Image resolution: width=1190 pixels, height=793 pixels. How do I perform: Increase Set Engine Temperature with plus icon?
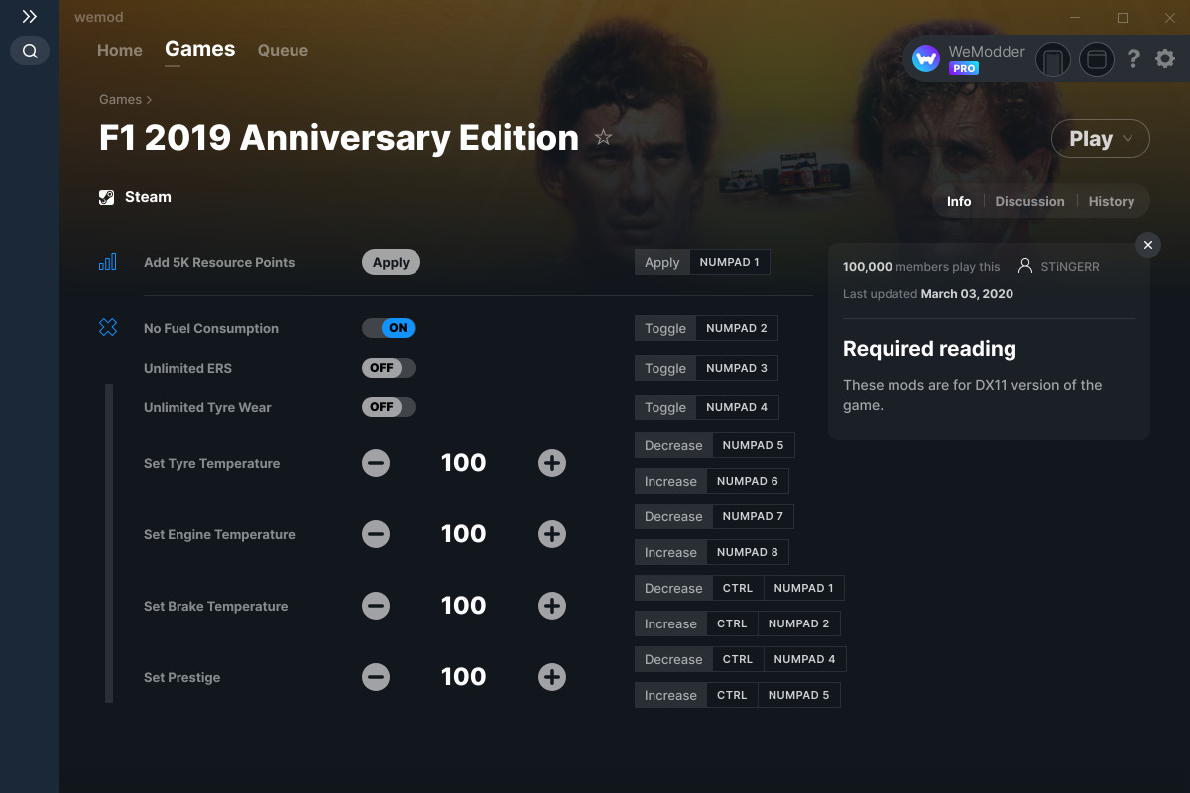pos(552,534)
